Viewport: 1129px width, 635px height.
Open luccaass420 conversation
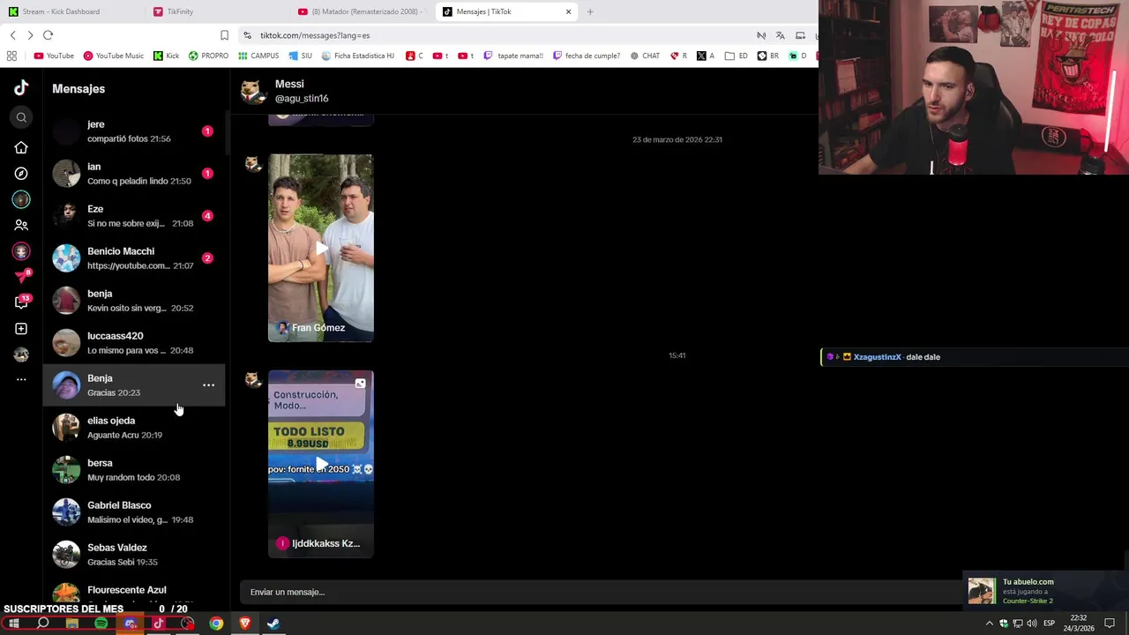click(134, 343)
